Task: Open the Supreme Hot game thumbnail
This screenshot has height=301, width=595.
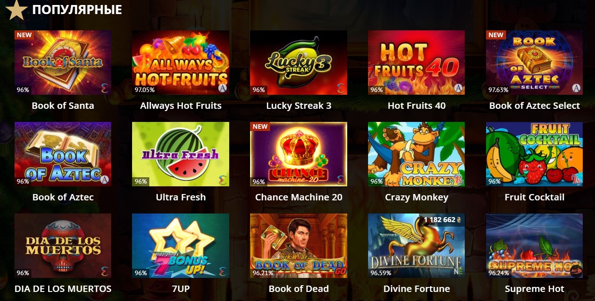Action: (534, 246)
